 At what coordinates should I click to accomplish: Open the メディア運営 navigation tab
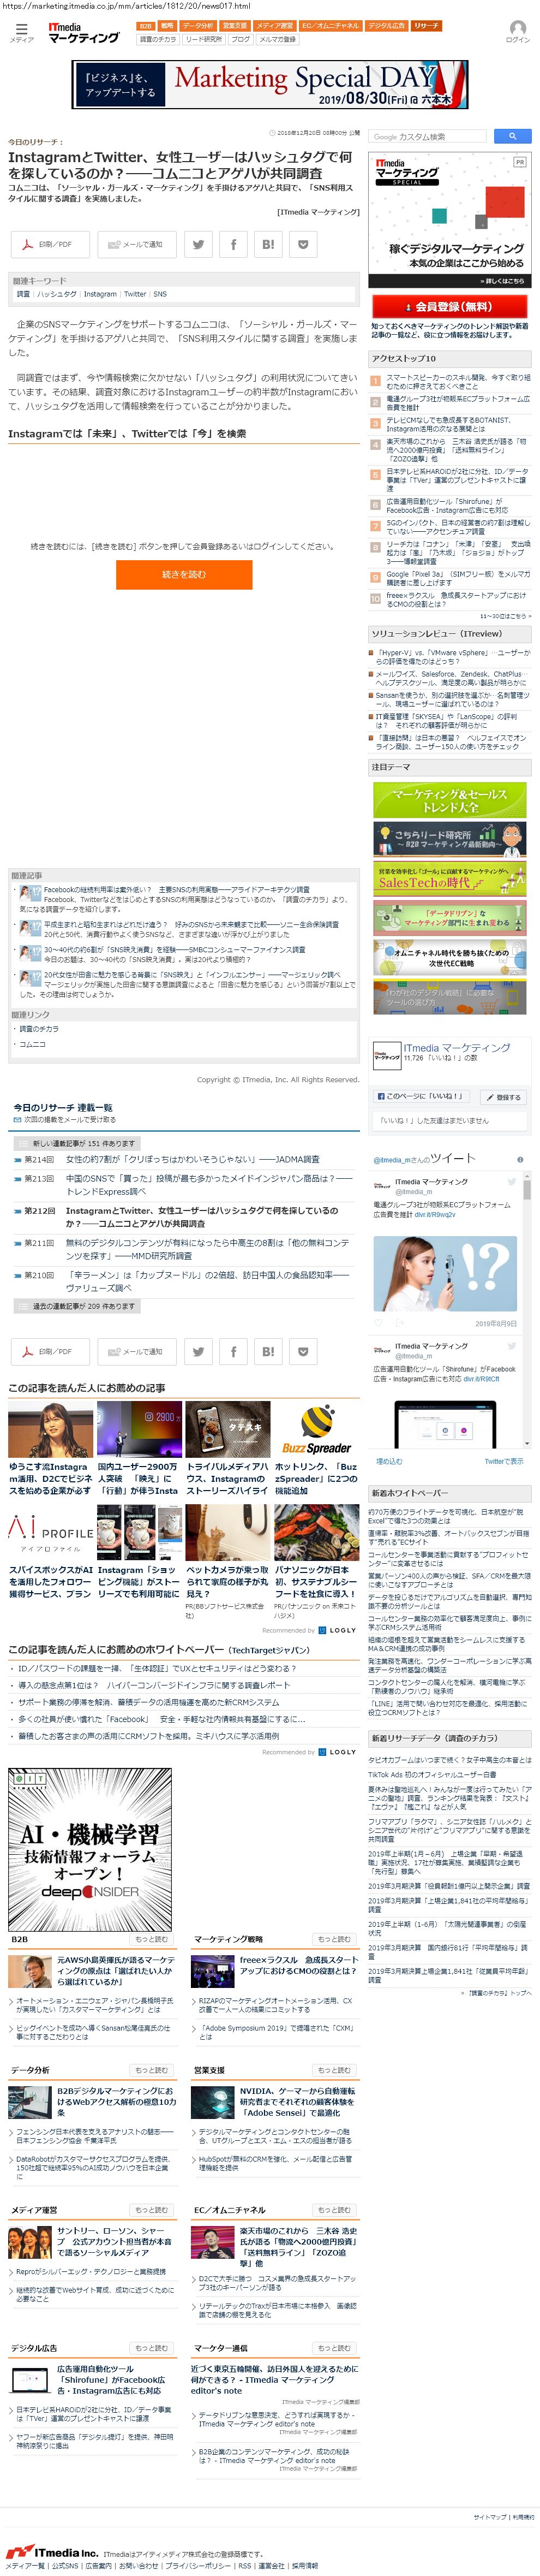click(x=274, y=26)
